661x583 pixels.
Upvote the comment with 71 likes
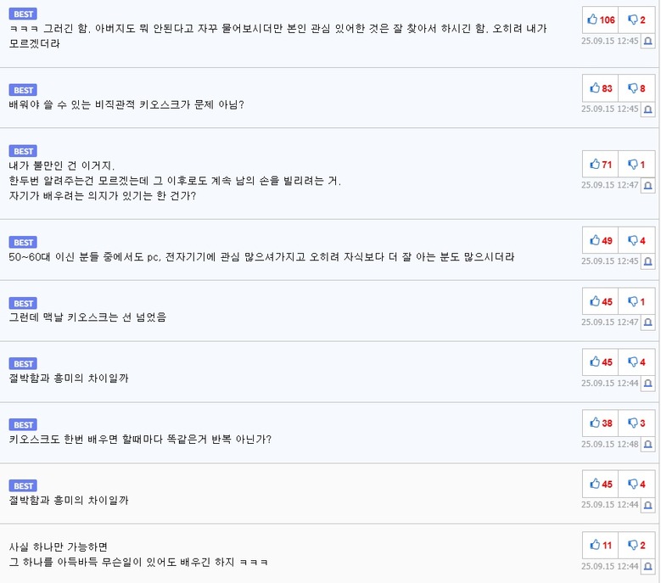(600, 165)
